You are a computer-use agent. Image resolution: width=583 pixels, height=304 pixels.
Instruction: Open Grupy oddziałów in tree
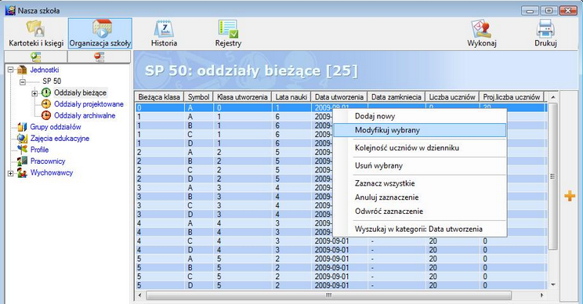click(56, 127)
